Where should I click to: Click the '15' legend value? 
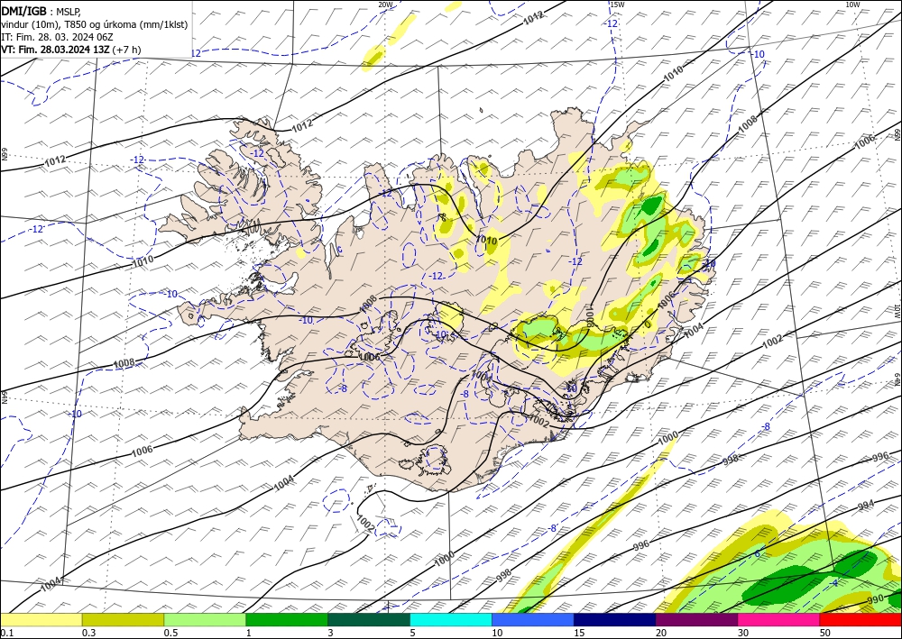pos(579,633)
